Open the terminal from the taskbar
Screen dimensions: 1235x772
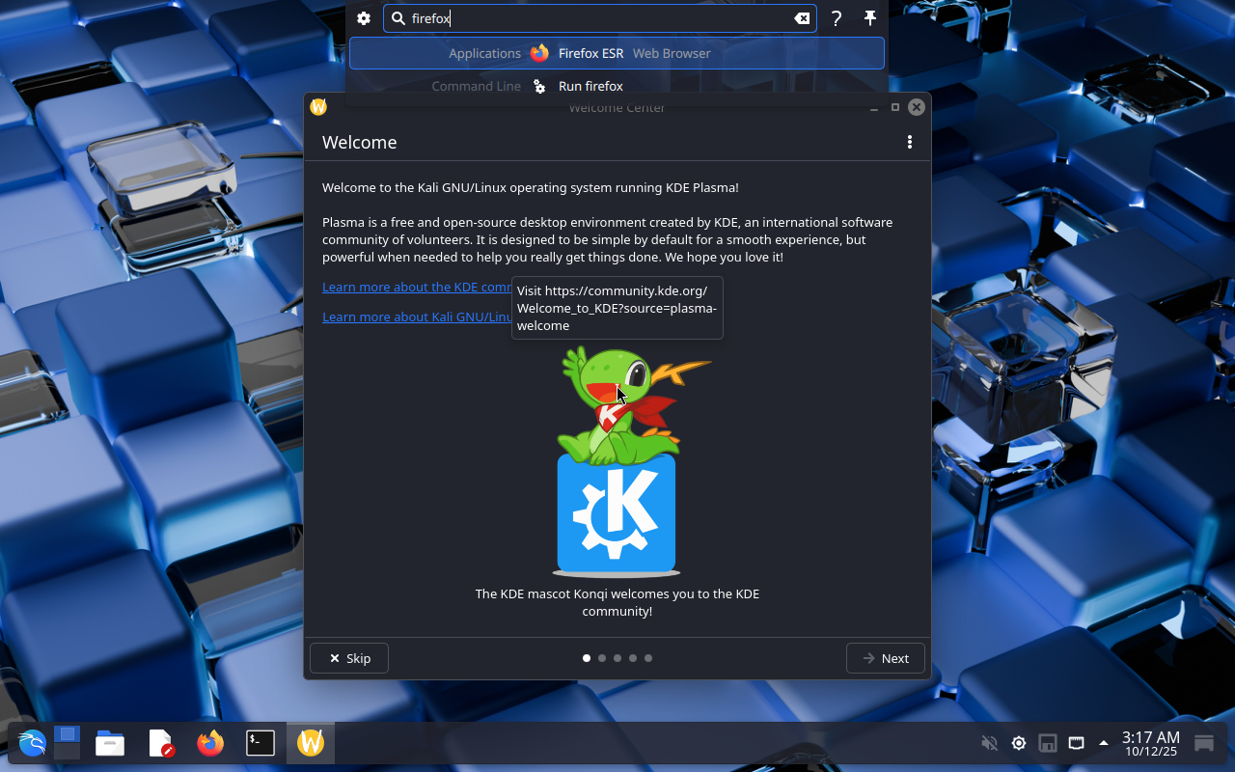point(261,742)
